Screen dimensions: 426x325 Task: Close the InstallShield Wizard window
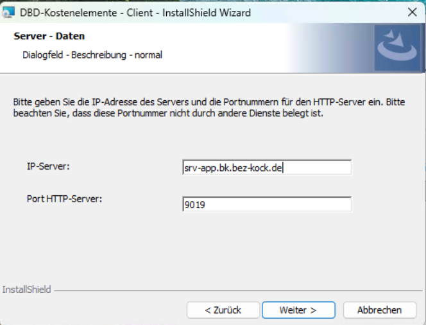(412, 12)
